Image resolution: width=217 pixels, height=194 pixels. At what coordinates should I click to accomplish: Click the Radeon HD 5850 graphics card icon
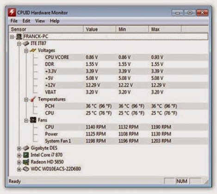tap(26, 162)
